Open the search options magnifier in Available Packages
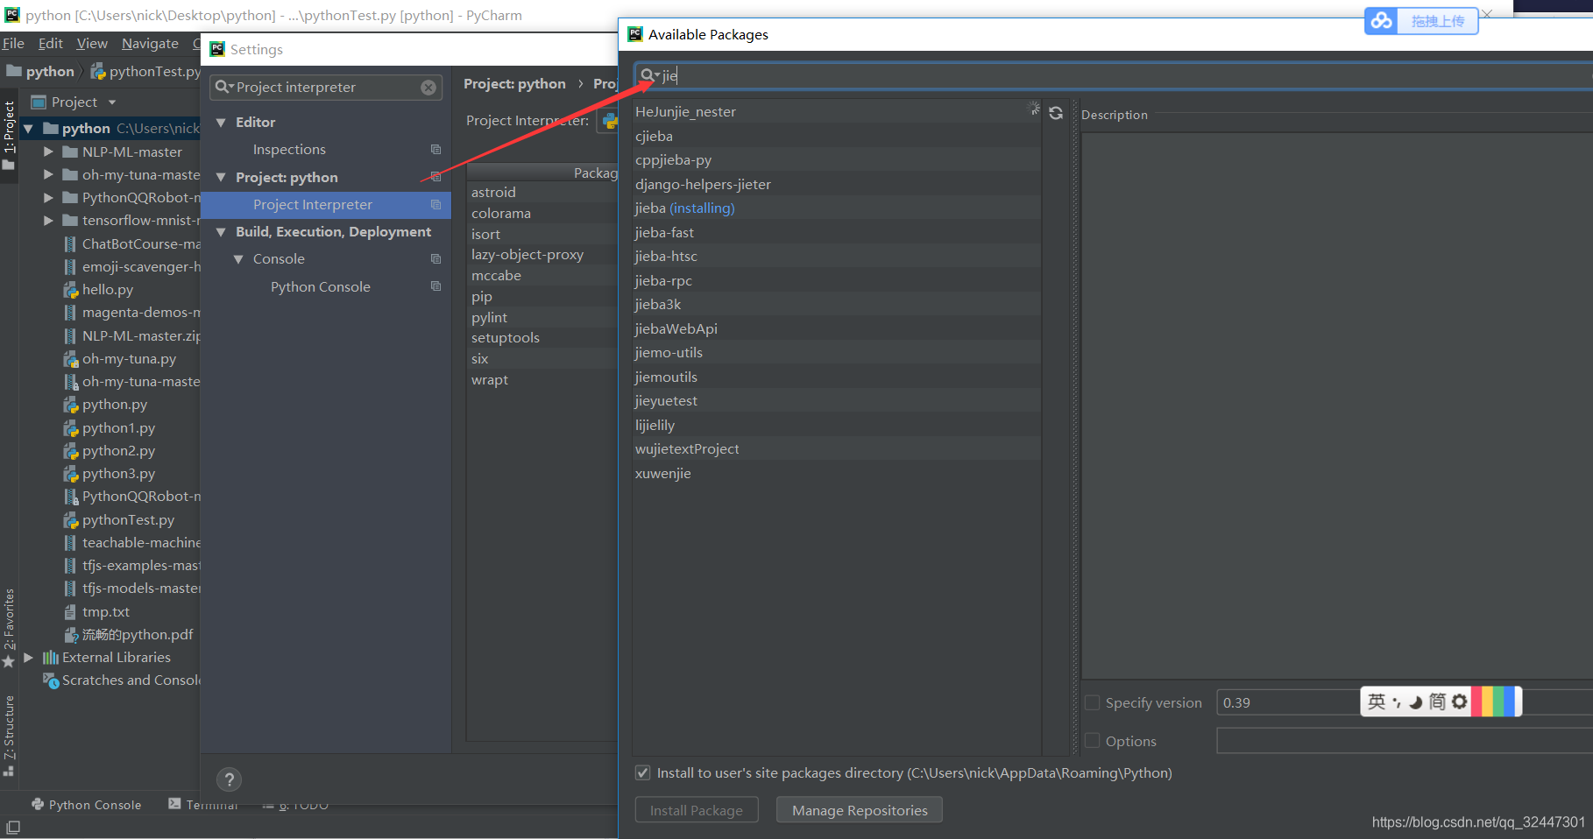The image size is (1593, 839). point(648,75)
